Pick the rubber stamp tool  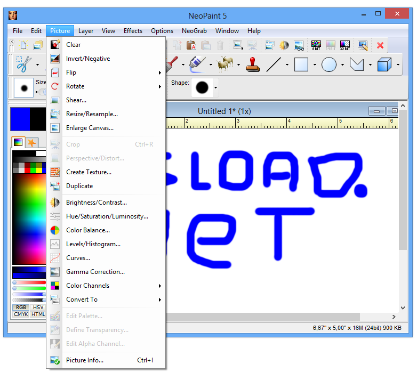coord(253,64)
